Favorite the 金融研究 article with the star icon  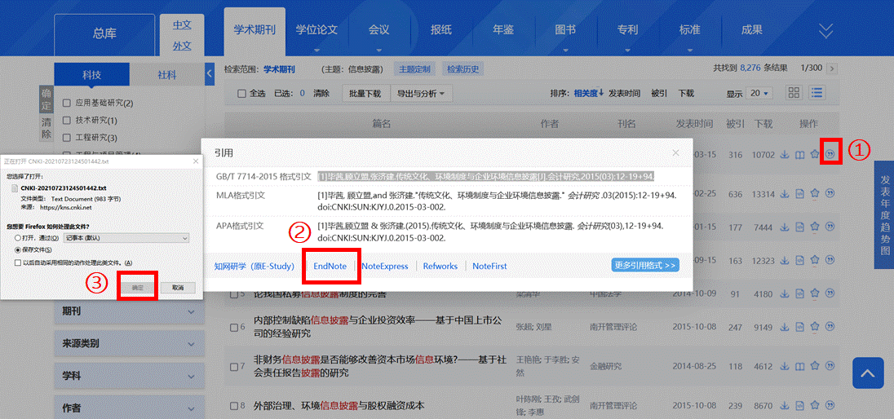pyautogui.click(x=814, y=365)
